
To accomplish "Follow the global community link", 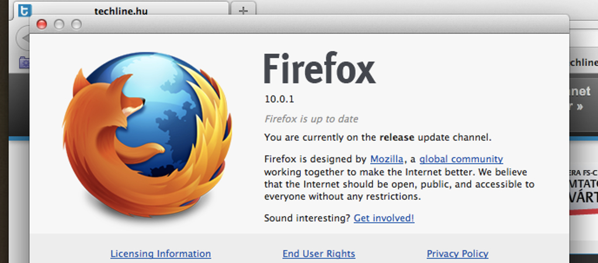I will click(x=461, y=159).
